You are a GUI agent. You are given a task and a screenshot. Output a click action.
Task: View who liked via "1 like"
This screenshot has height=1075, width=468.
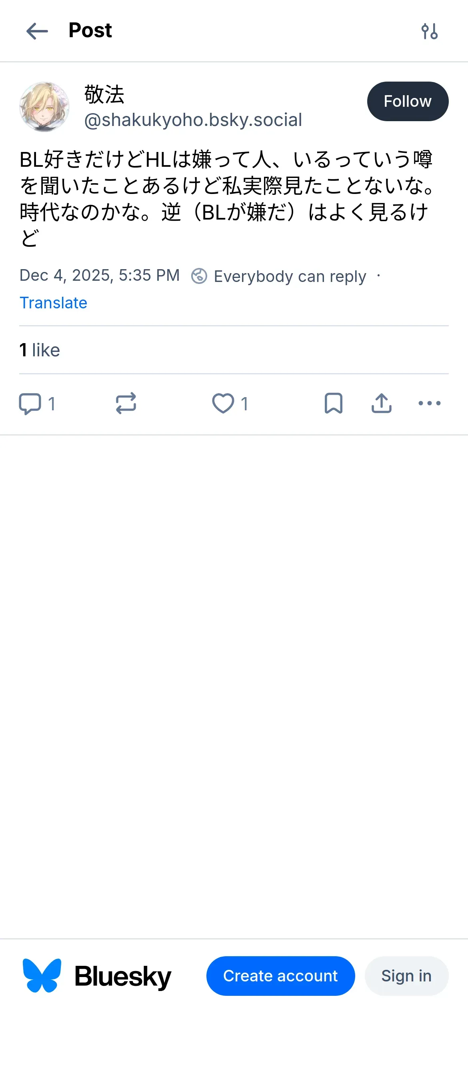click(40, 350)
